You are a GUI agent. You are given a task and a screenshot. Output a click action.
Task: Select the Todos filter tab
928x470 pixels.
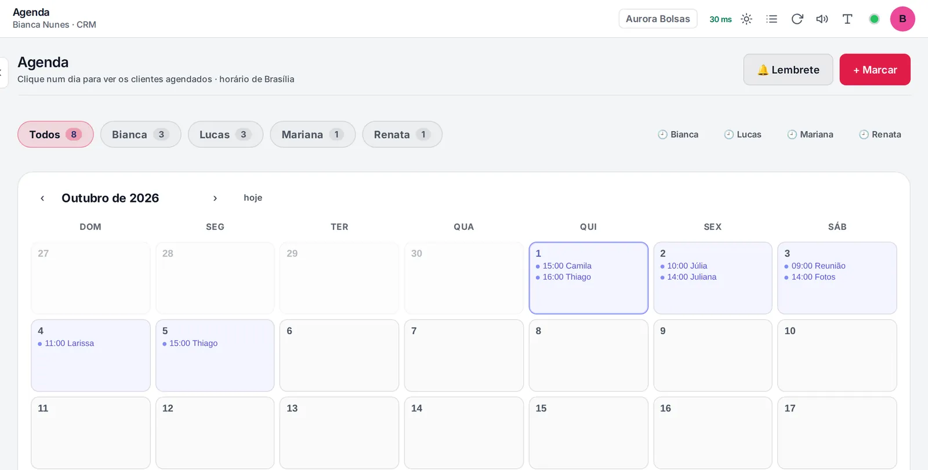tap(56, 135)
